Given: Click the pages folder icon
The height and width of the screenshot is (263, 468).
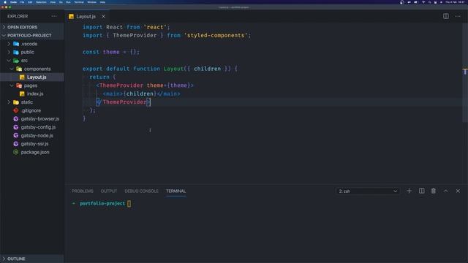Looking at the screenshot, I should pos(19,85).
